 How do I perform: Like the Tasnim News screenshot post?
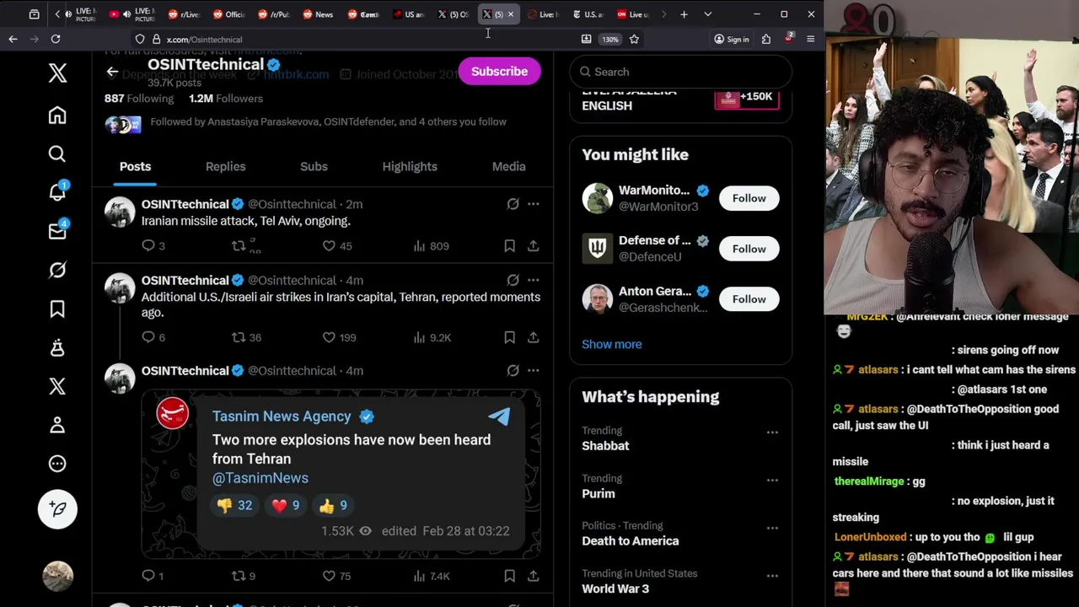329,576
